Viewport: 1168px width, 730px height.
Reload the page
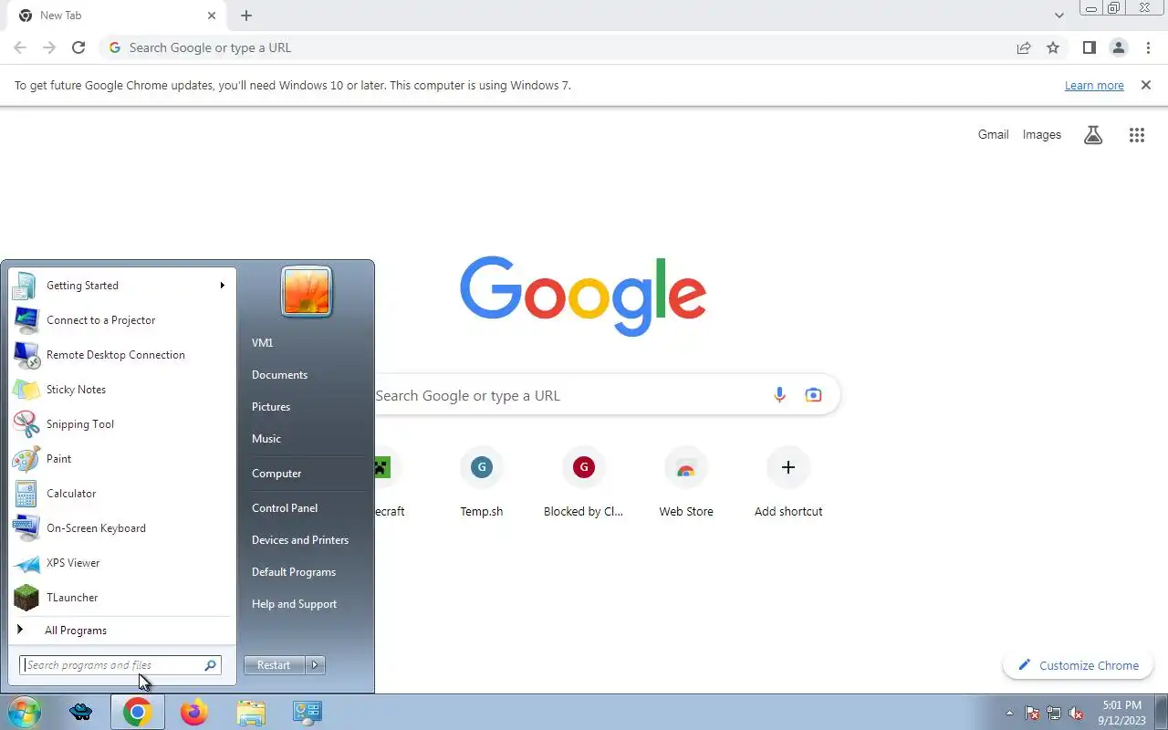pyautogui.click(x=78, y=47)
